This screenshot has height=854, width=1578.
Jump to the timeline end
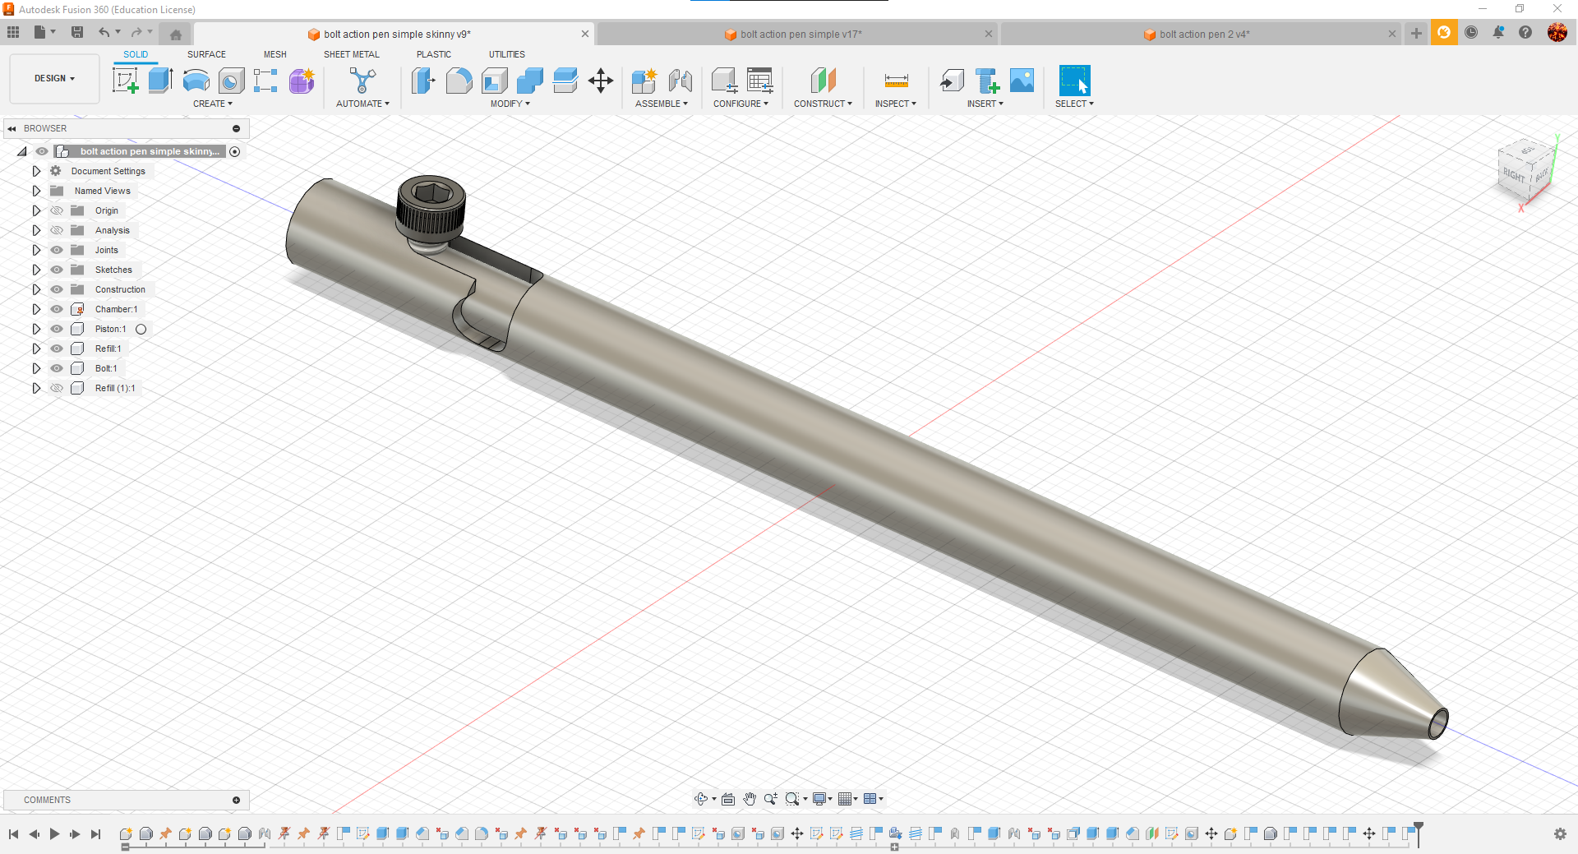coord(95,833)
